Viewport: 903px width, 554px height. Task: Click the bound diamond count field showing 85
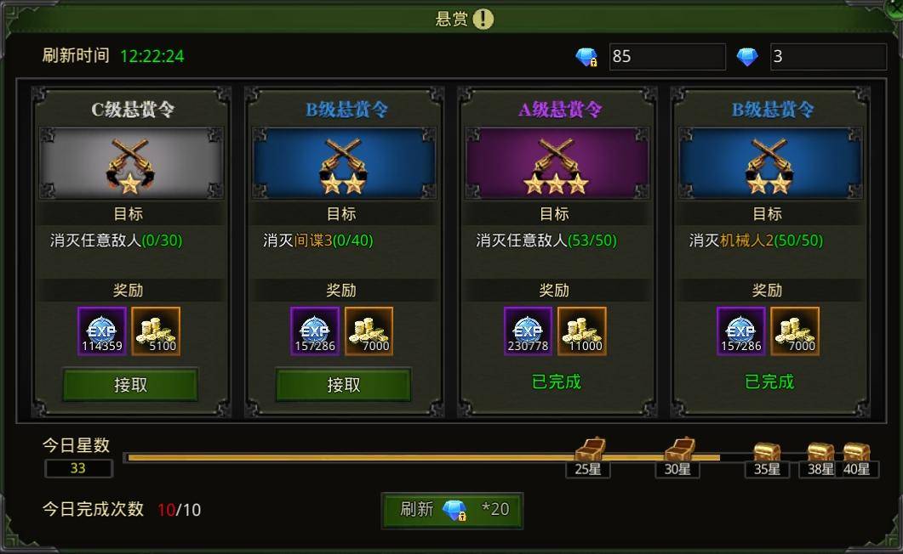(667, 56)
